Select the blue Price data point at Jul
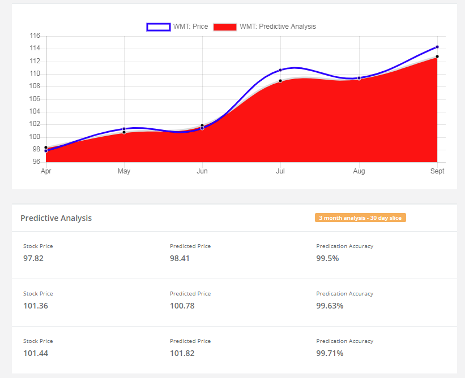The image size is (465, 378). point(280,70)
